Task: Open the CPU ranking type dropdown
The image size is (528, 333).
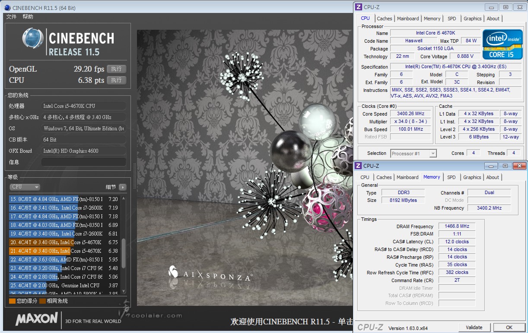Action: [x=25, y=187]
